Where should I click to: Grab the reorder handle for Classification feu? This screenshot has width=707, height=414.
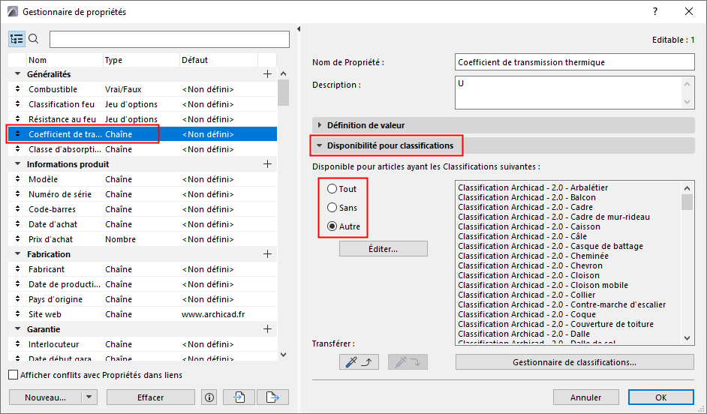[x=17, y=104]
